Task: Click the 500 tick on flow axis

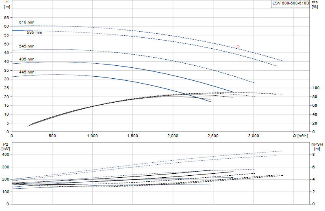Action: [x=52, y=136]
